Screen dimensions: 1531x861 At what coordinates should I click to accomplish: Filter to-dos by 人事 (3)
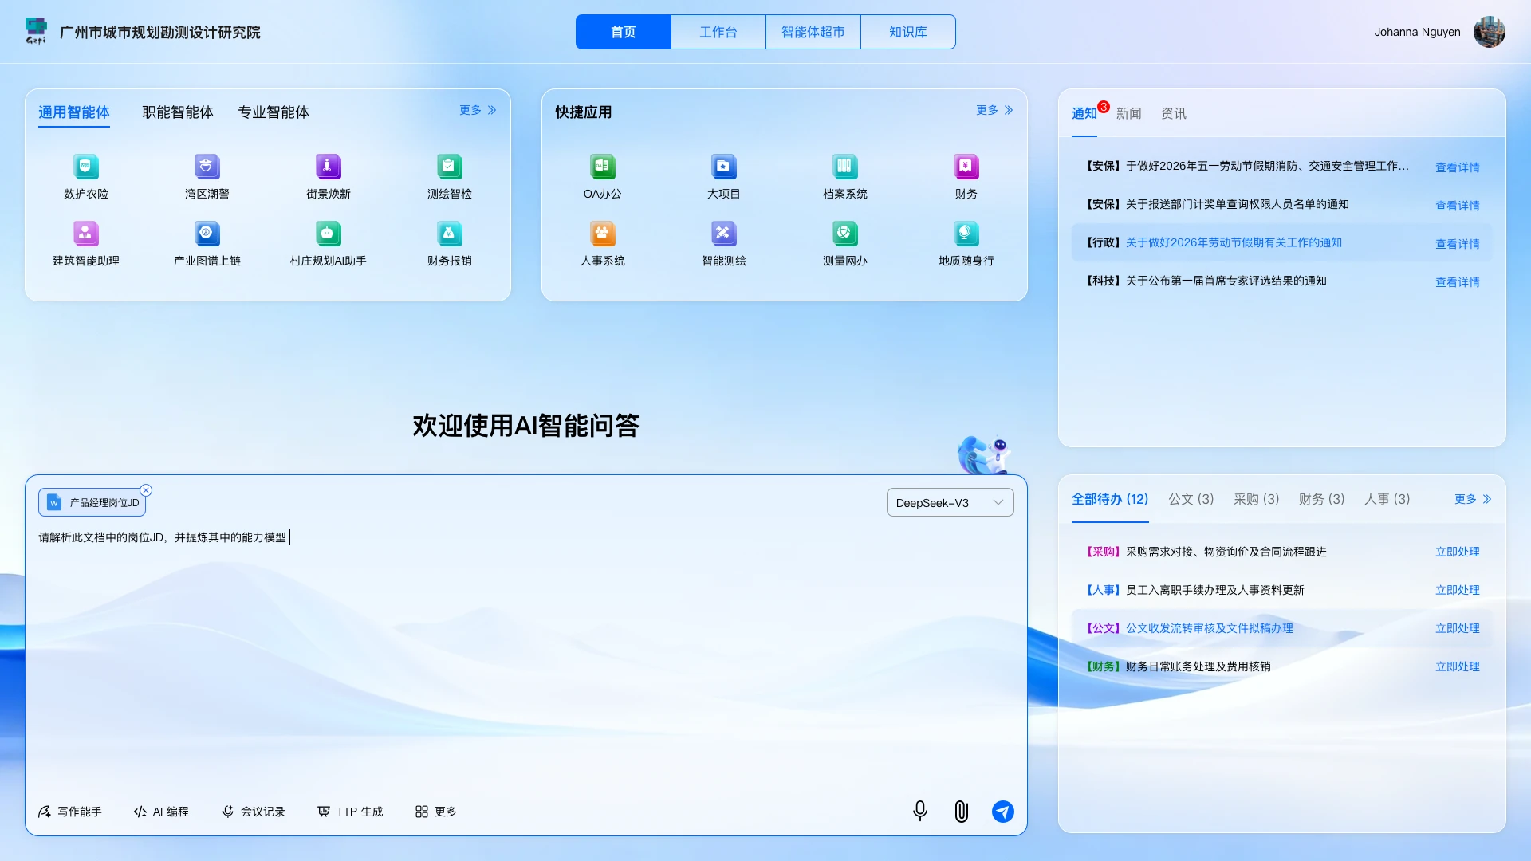[1387, 499]
